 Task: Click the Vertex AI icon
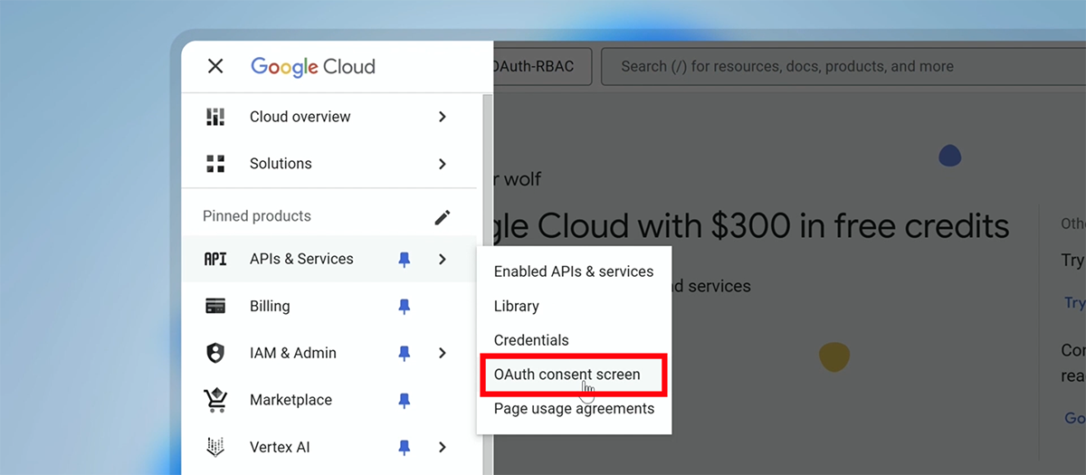pyautogui.click(x=215, y=447)
